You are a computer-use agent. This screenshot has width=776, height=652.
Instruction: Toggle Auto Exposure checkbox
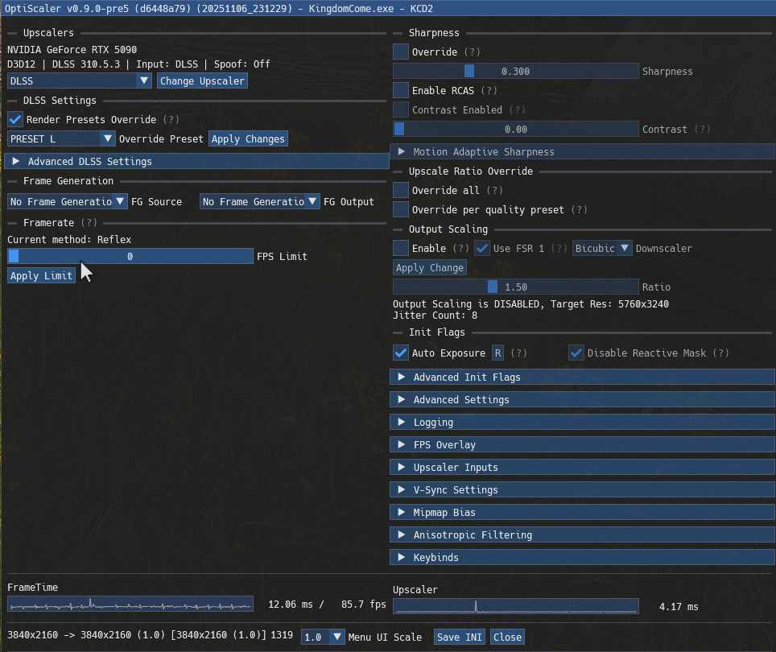401,353
